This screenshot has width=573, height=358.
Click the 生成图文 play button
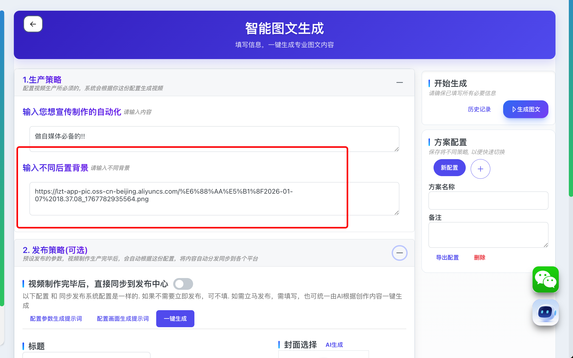click(x=525, y=109)
